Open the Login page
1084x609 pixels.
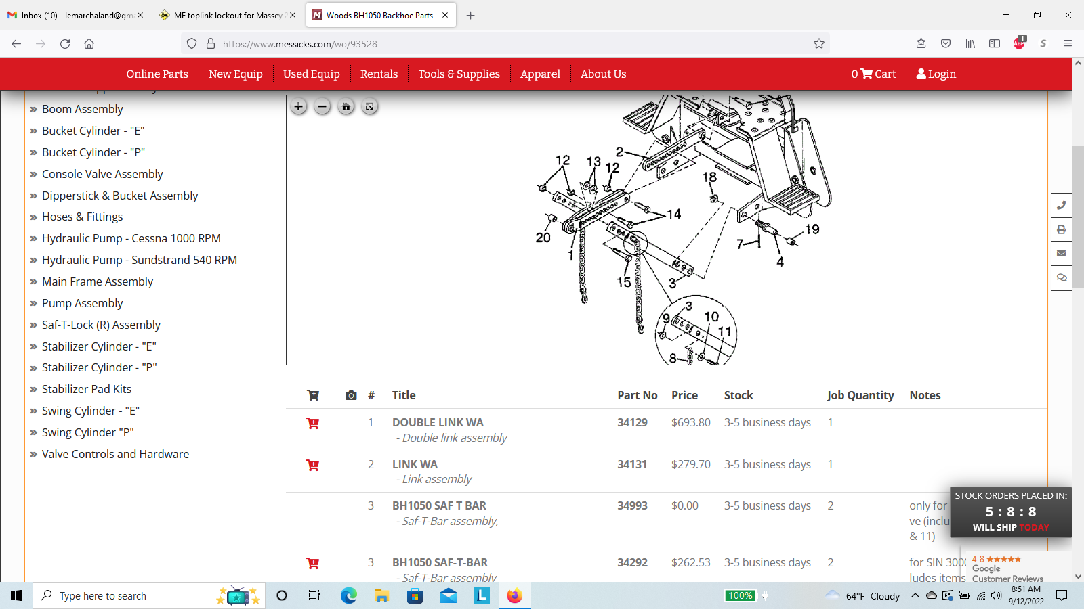pos(936,74)
